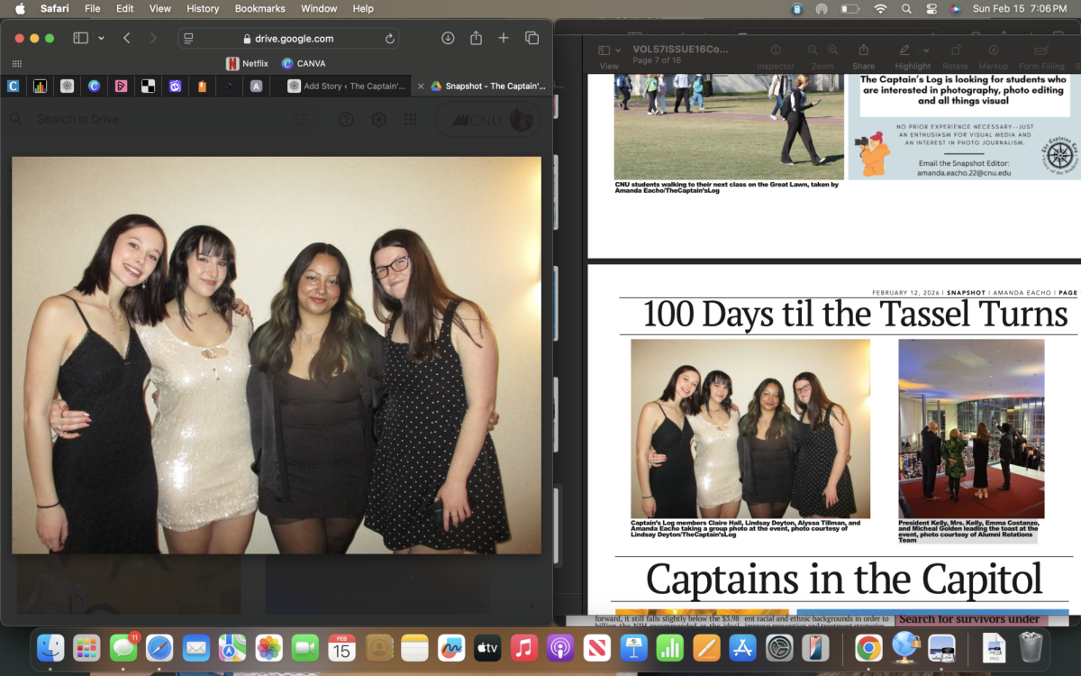Select the pinned bar chart tab
This screenshot has height=676, width=1081.
(41, 87)
